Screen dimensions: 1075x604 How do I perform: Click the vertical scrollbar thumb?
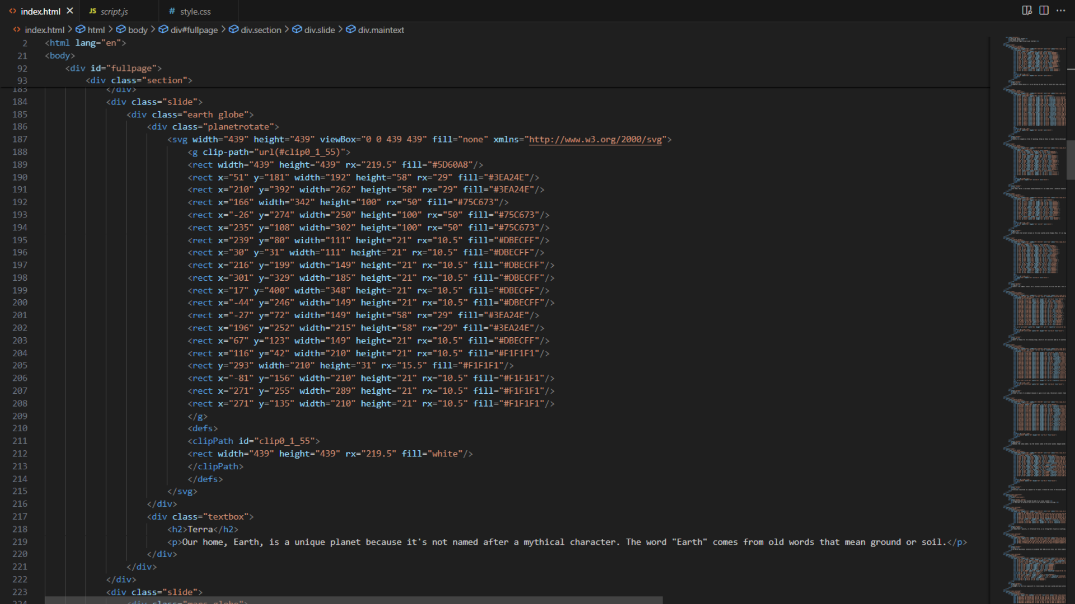1071,159
